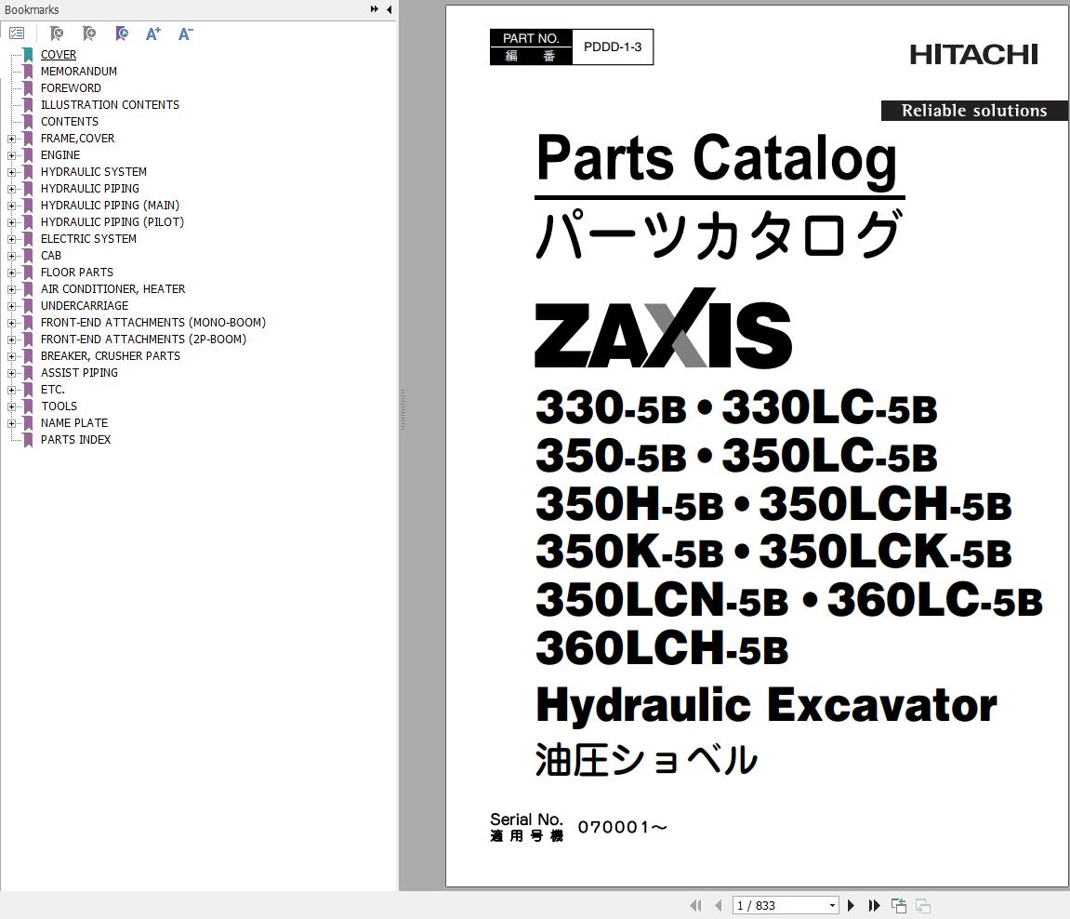The image size is (1070, 919).
Task: Expand the UNDERCARRIAGE bookmark
Action: (11, 306)
